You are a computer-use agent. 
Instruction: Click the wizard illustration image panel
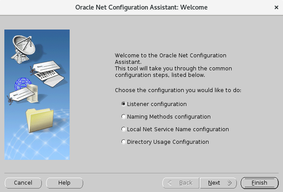coord(37,95)
